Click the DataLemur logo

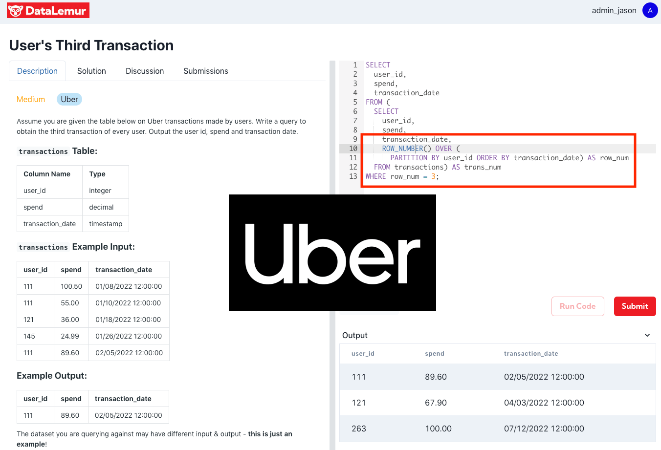tap(48, 10)
